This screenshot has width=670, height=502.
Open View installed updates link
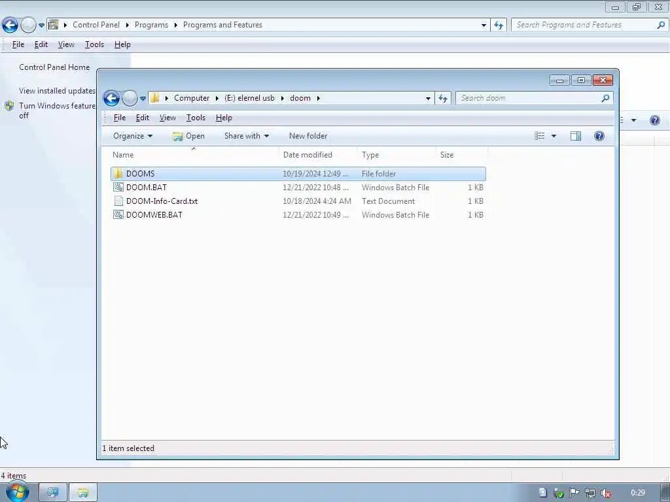tap(57, 90)
